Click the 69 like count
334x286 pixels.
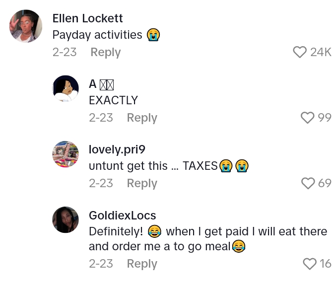click(325, 183)
